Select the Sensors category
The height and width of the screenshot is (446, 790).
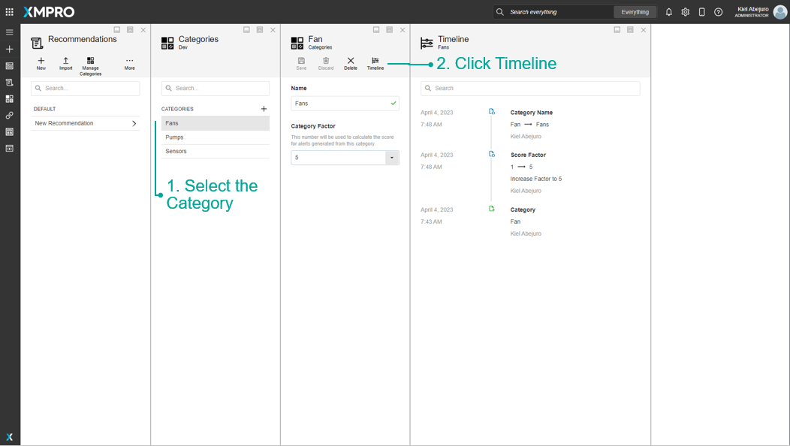215,152
